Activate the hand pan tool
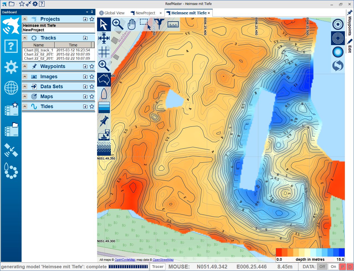This screenshot has width=354, height=271. click(132, 24)
